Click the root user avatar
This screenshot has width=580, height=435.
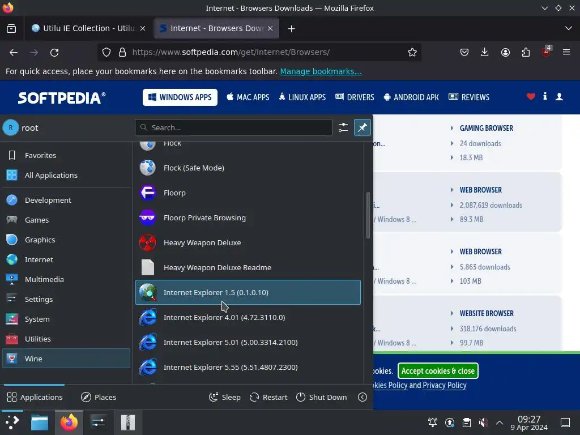[11, 127]
